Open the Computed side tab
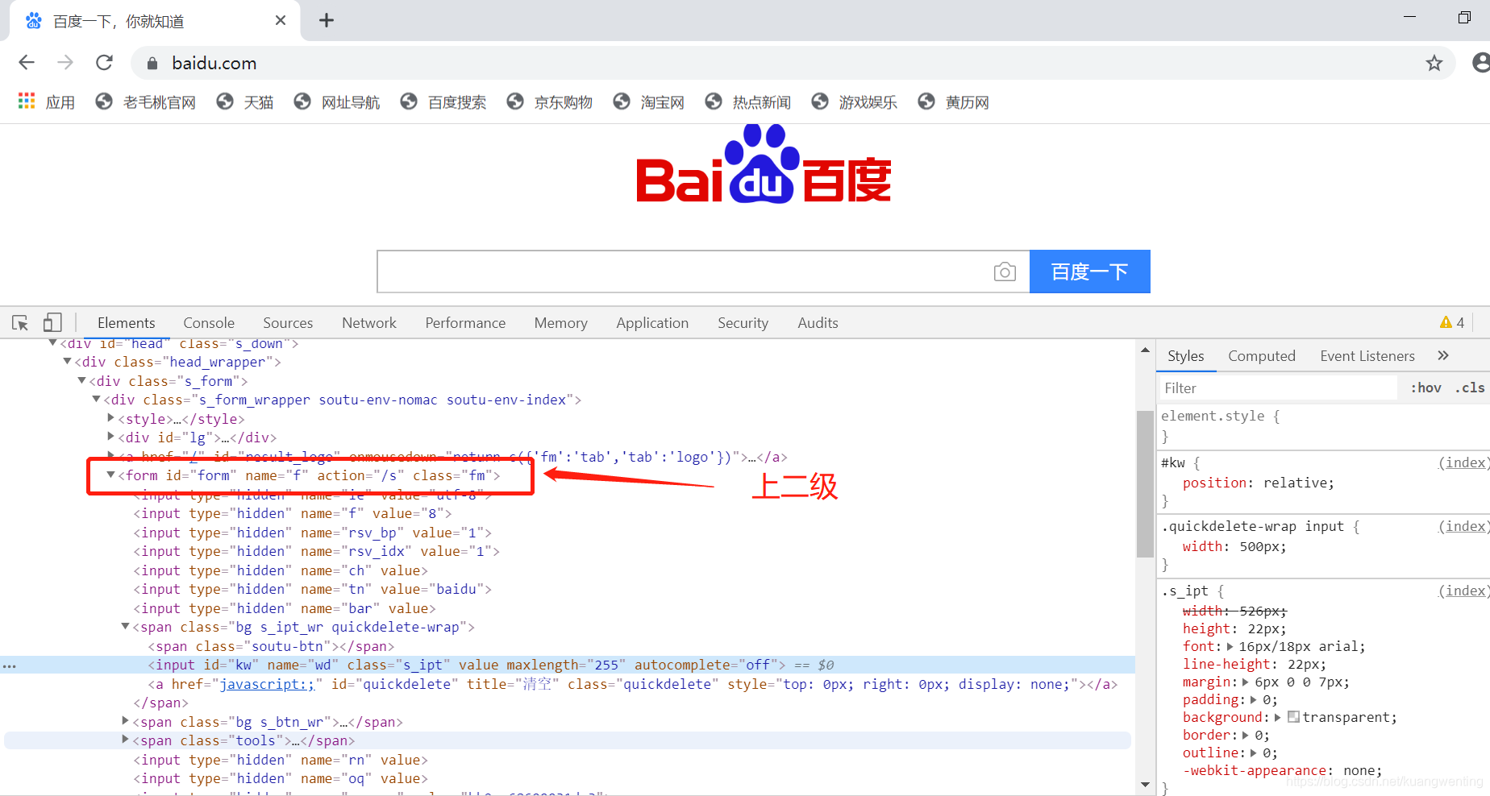The image size is (1490, 796). pos(1262,356)
